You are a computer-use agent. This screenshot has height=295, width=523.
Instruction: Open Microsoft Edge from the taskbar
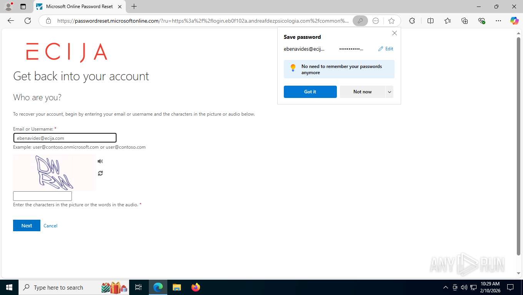tap(158, 287)
